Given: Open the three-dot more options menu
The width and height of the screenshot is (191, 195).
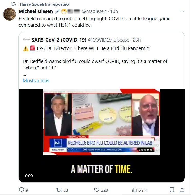Looking at the screenshot, I should point(182,11).
